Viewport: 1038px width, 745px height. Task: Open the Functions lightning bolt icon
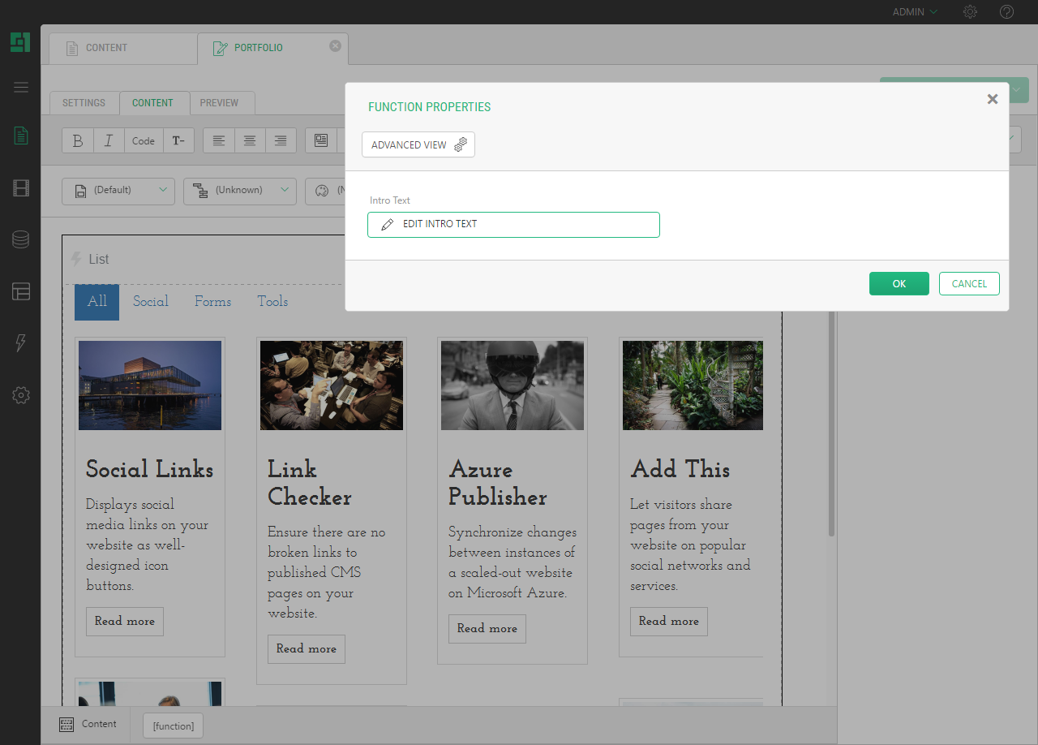21,343
